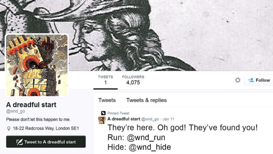Open the @wnd_run mention link
The height and width of the screenshot is (154, 273).
point(146,137)
